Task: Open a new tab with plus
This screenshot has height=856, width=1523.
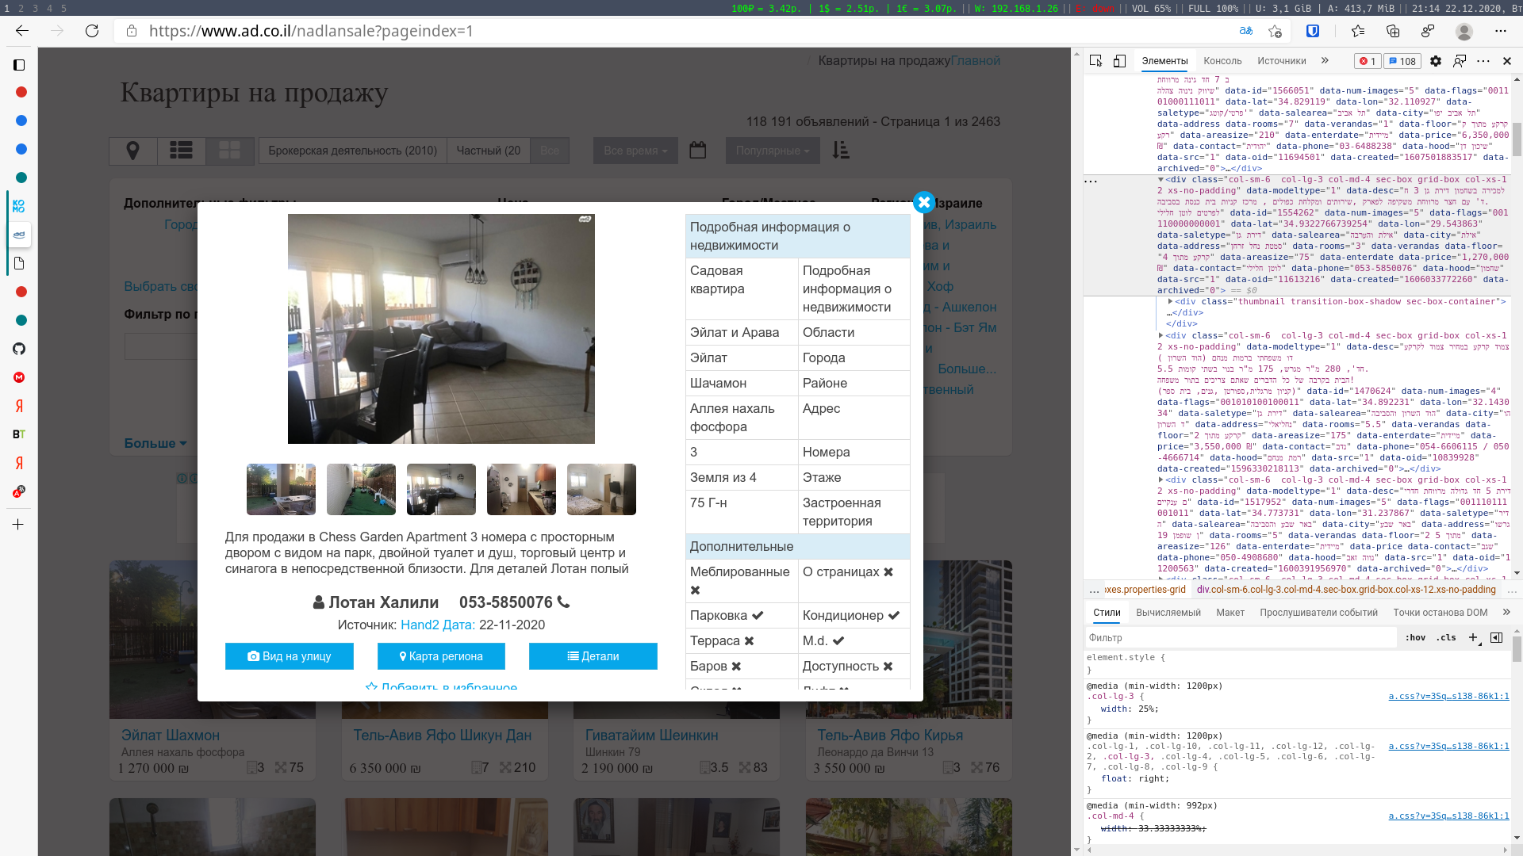Action: coord(18,525)
